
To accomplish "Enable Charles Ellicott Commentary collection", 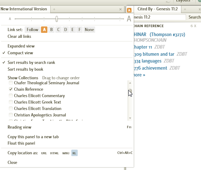I will click(x=11, y=96).
